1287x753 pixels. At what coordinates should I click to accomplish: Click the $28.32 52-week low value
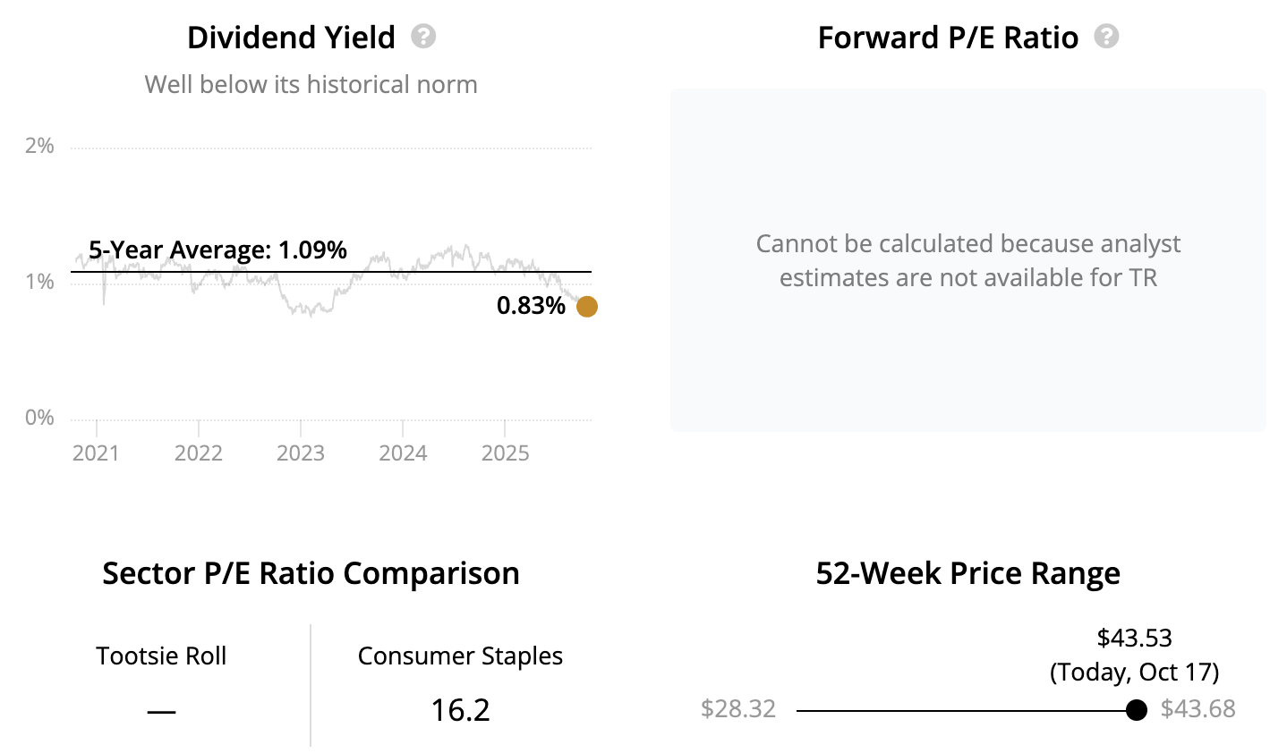[738, 709]
